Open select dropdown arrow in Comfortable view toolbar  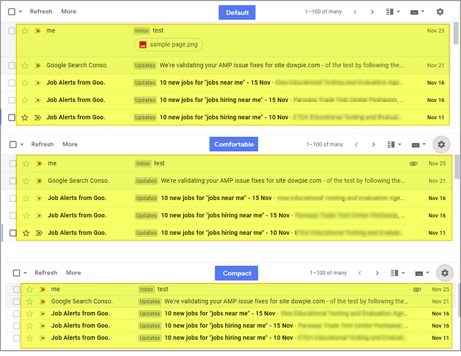22,145
